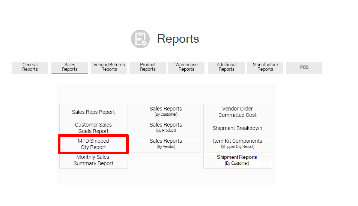The image size is (358, 206).
Task: Open Sales Reps Report
Action: (93, 112)
